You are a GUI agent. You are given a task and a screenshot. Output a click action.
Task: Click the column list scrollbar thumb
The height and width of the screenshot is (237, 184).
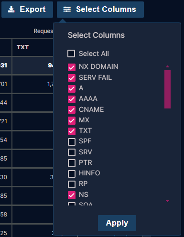tap(167, 89)
